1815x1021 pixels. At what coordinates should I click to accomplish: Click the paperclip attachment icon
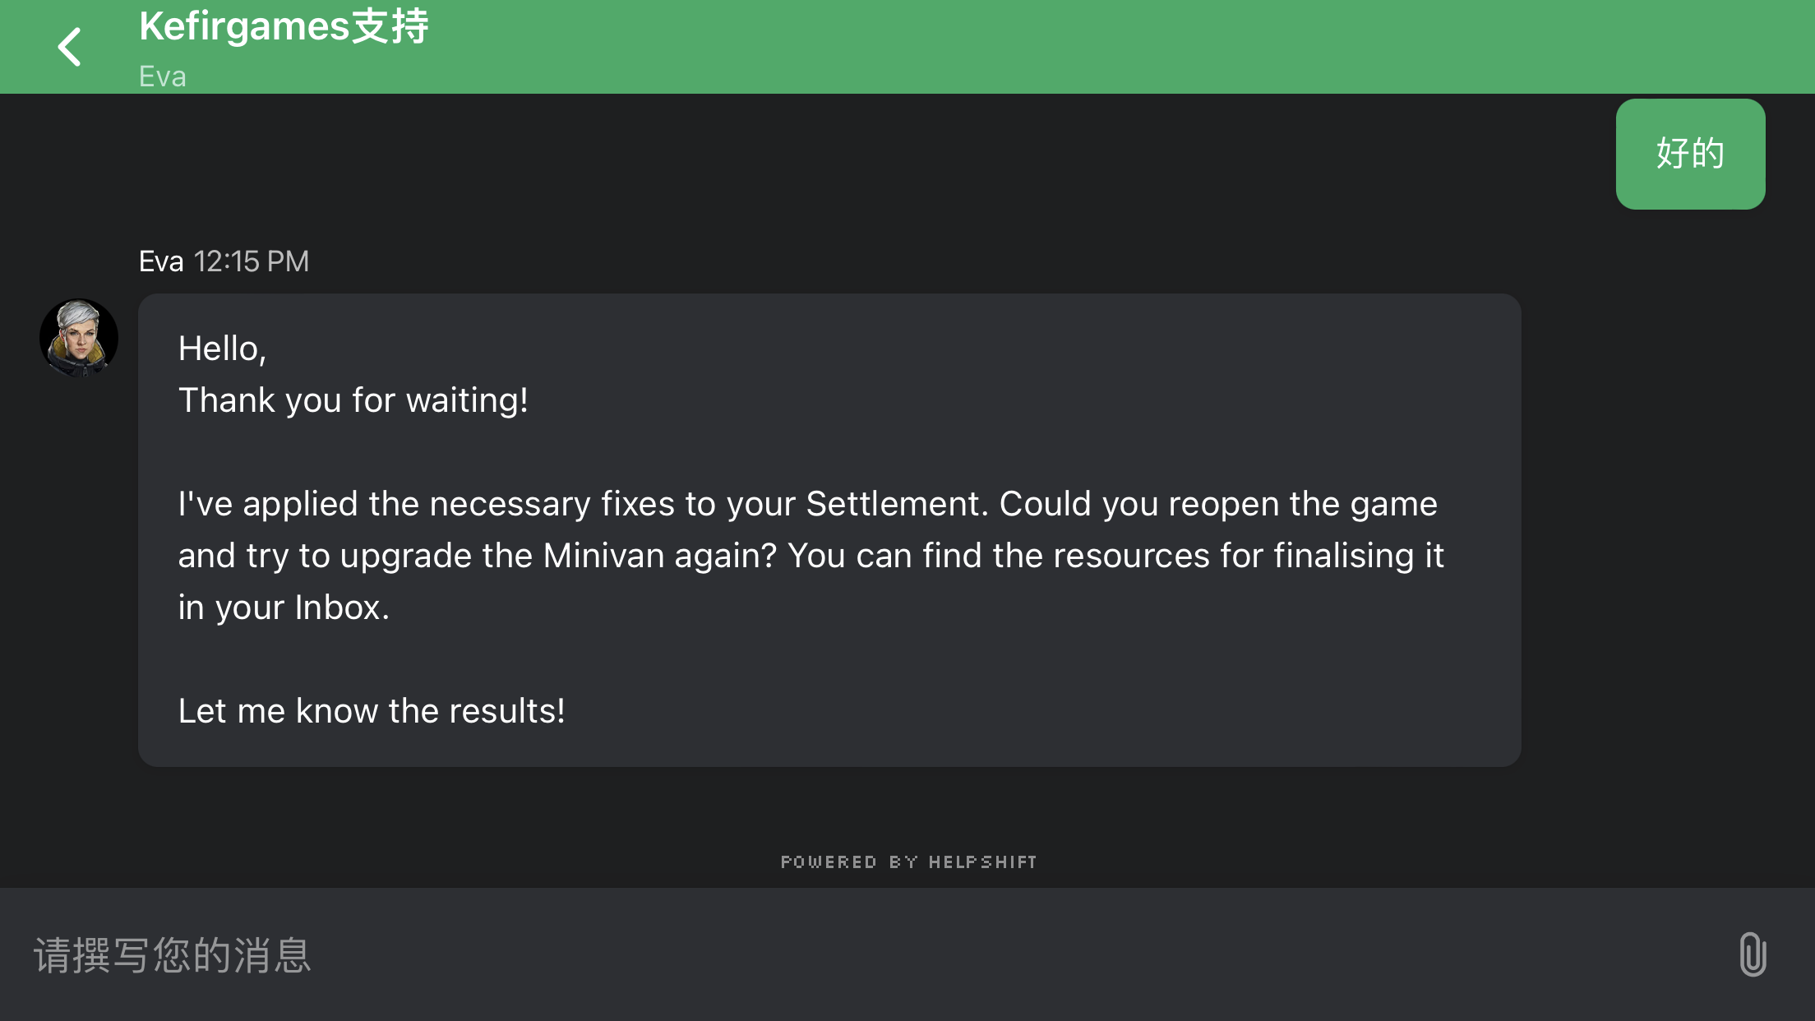pyautogui.click(x=1753, y=954)
